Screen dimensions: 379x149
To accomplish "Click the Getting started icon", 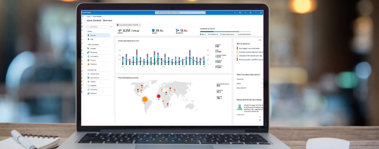I will [x=88, y=74].
